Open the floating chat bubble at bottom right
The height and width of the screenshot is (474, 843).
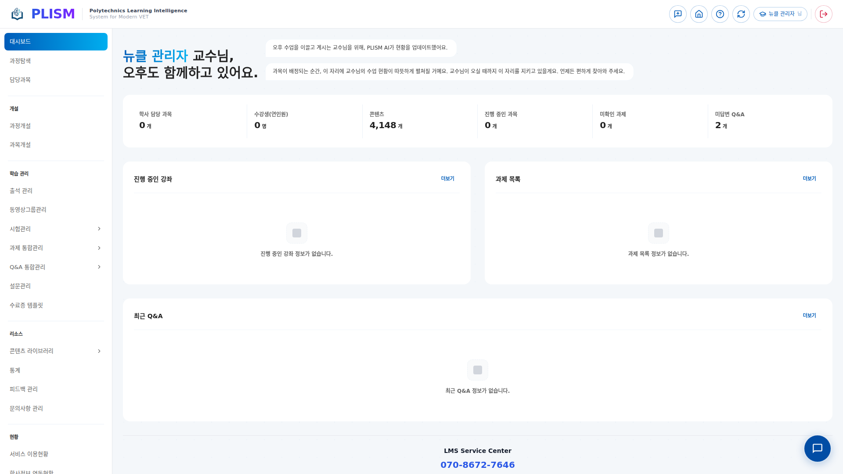pyautogui.click(x=817, y=449)
